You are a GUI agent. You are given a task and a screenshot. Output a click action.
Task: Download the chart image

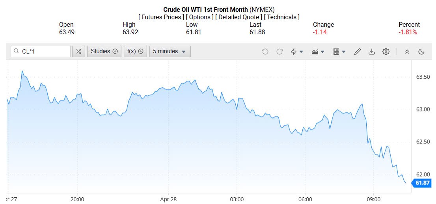pyautogui.click(x=371, y=52)
